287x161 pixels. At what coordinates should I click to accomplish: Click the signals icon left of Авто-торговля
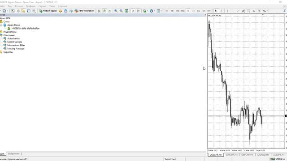71,11
